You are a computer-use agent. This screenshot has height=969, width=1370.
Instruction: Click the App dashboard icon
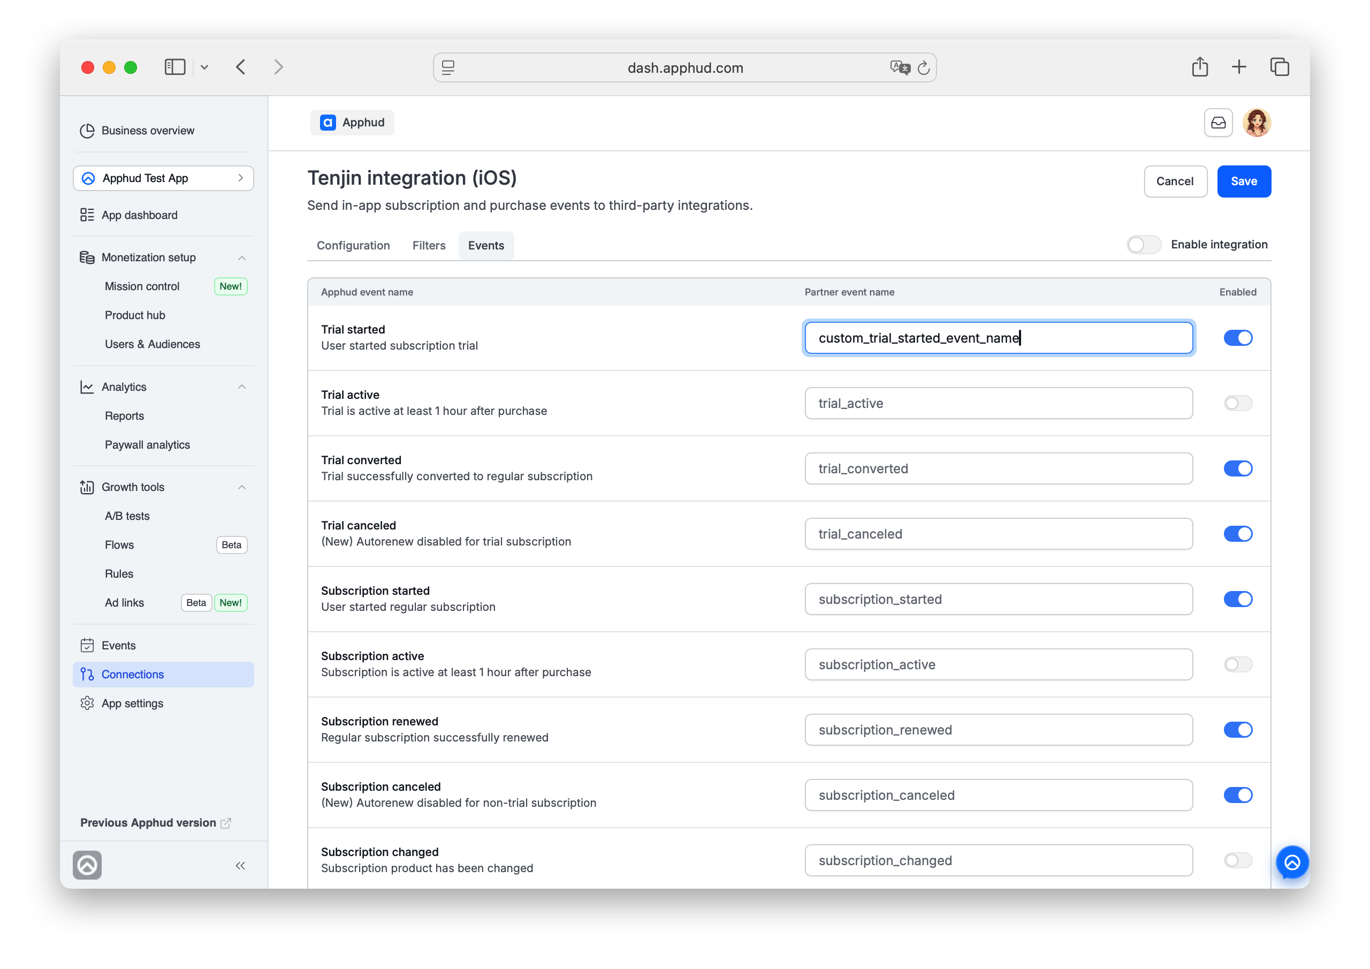[87, 215]
